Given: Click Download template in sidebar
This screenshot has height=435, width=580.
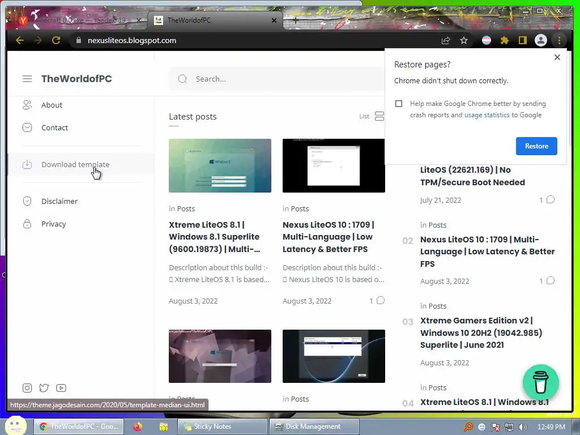Looking at the screenshot, I should (75, 164).
